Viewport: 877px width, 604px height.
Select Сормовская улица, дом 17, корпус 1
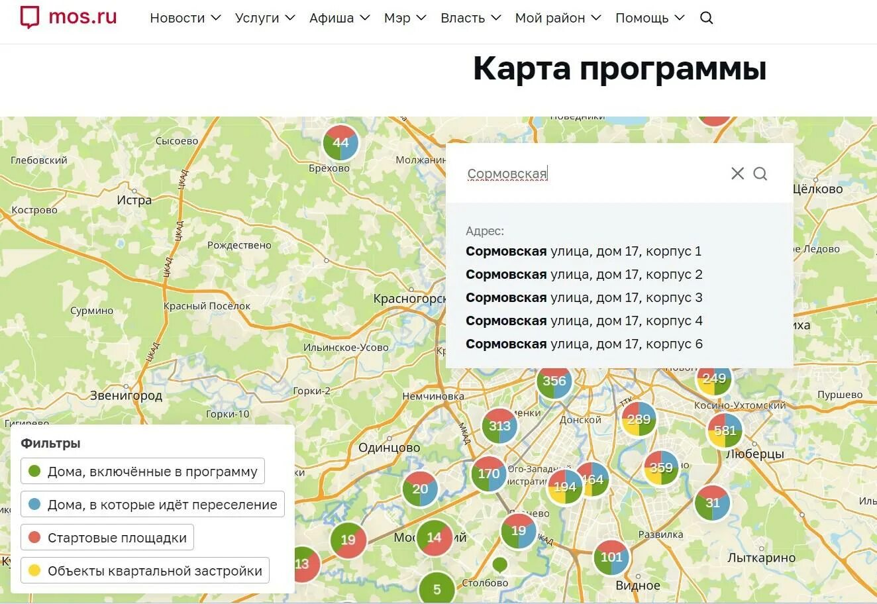coord(584,252)
